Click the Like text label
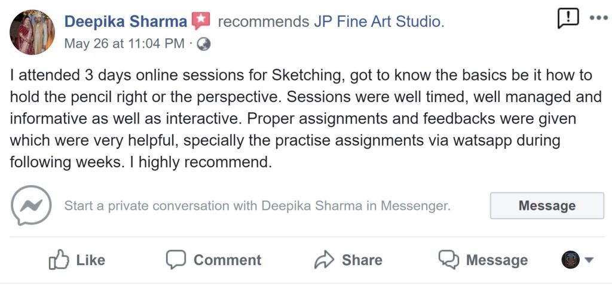Viewport: 612px width, 286px height. (91, 260)
